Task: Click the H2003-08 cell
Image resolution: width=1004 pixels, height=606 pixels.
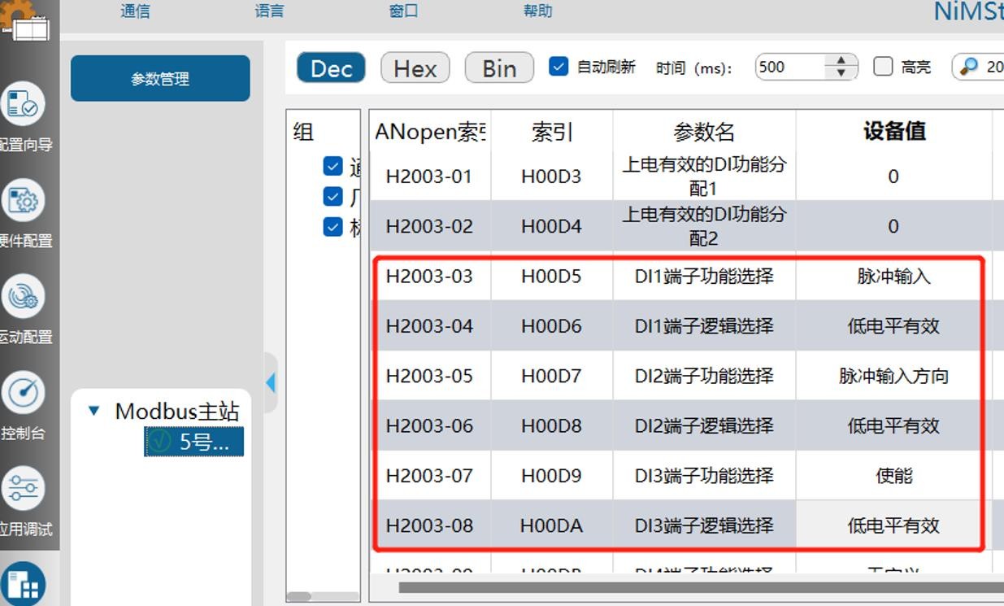Action: point(430,525)
